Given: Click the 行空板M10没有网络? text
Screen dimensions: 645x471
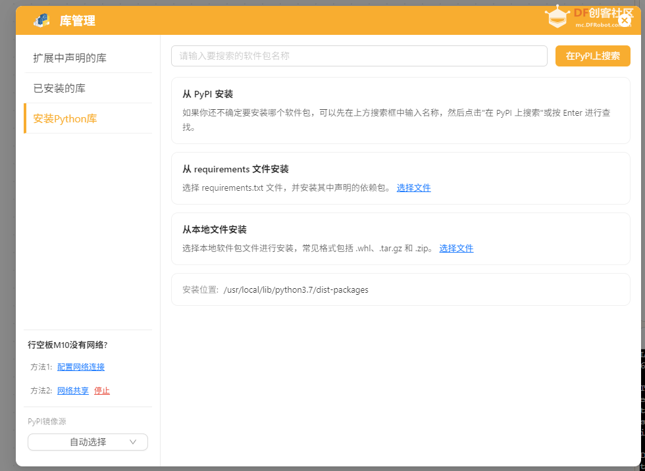Looking at the screenshot, I should click(67, 345).
